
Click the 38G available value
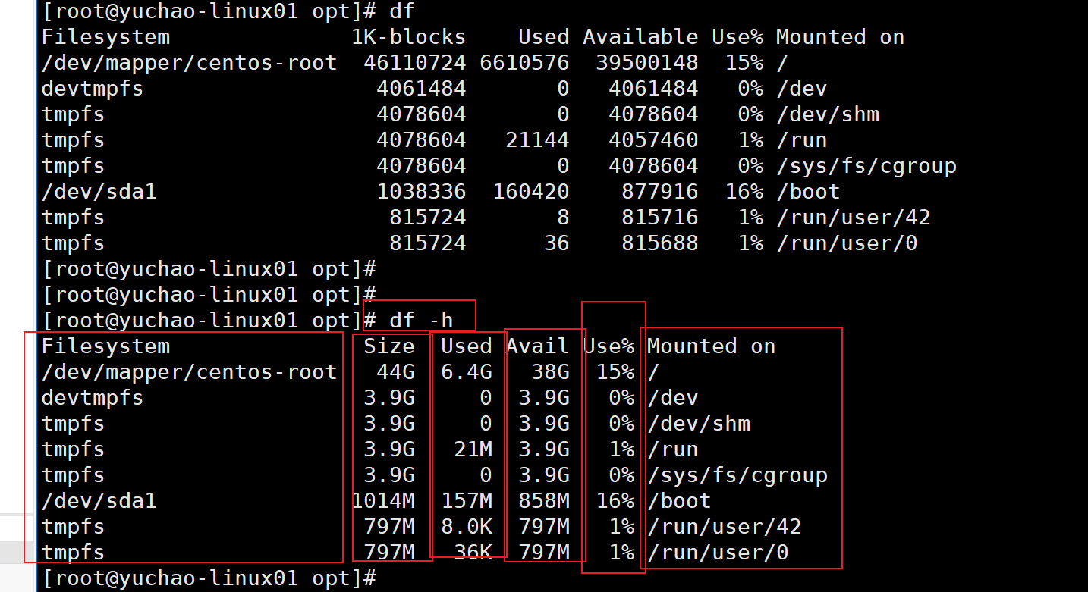(x=550, y=372)
